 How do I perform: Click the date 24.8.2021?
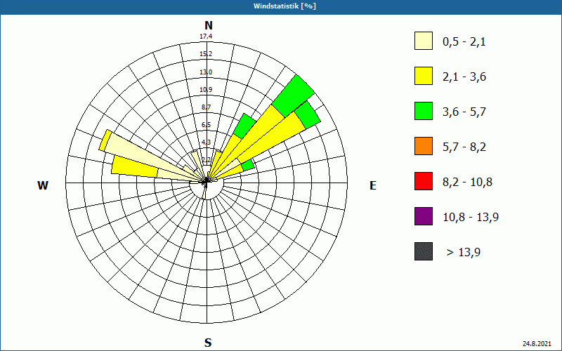click(x=537, y=344)
